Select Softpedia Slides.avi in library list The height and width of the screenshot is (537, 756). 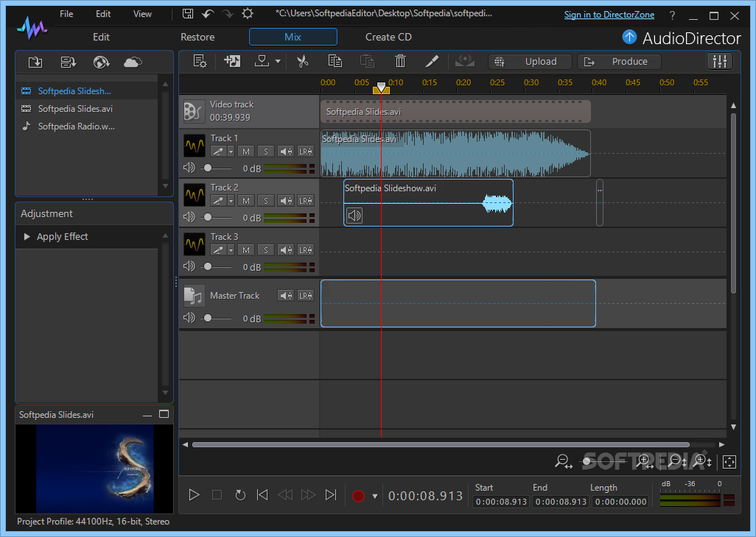87,109
